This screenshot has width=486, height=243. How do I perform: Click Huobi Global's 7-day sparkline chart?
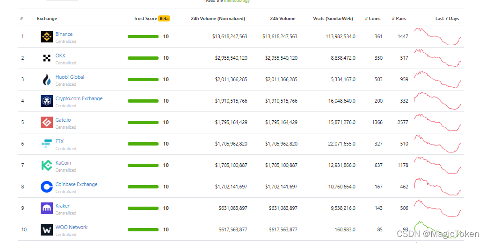coord(438,79)
